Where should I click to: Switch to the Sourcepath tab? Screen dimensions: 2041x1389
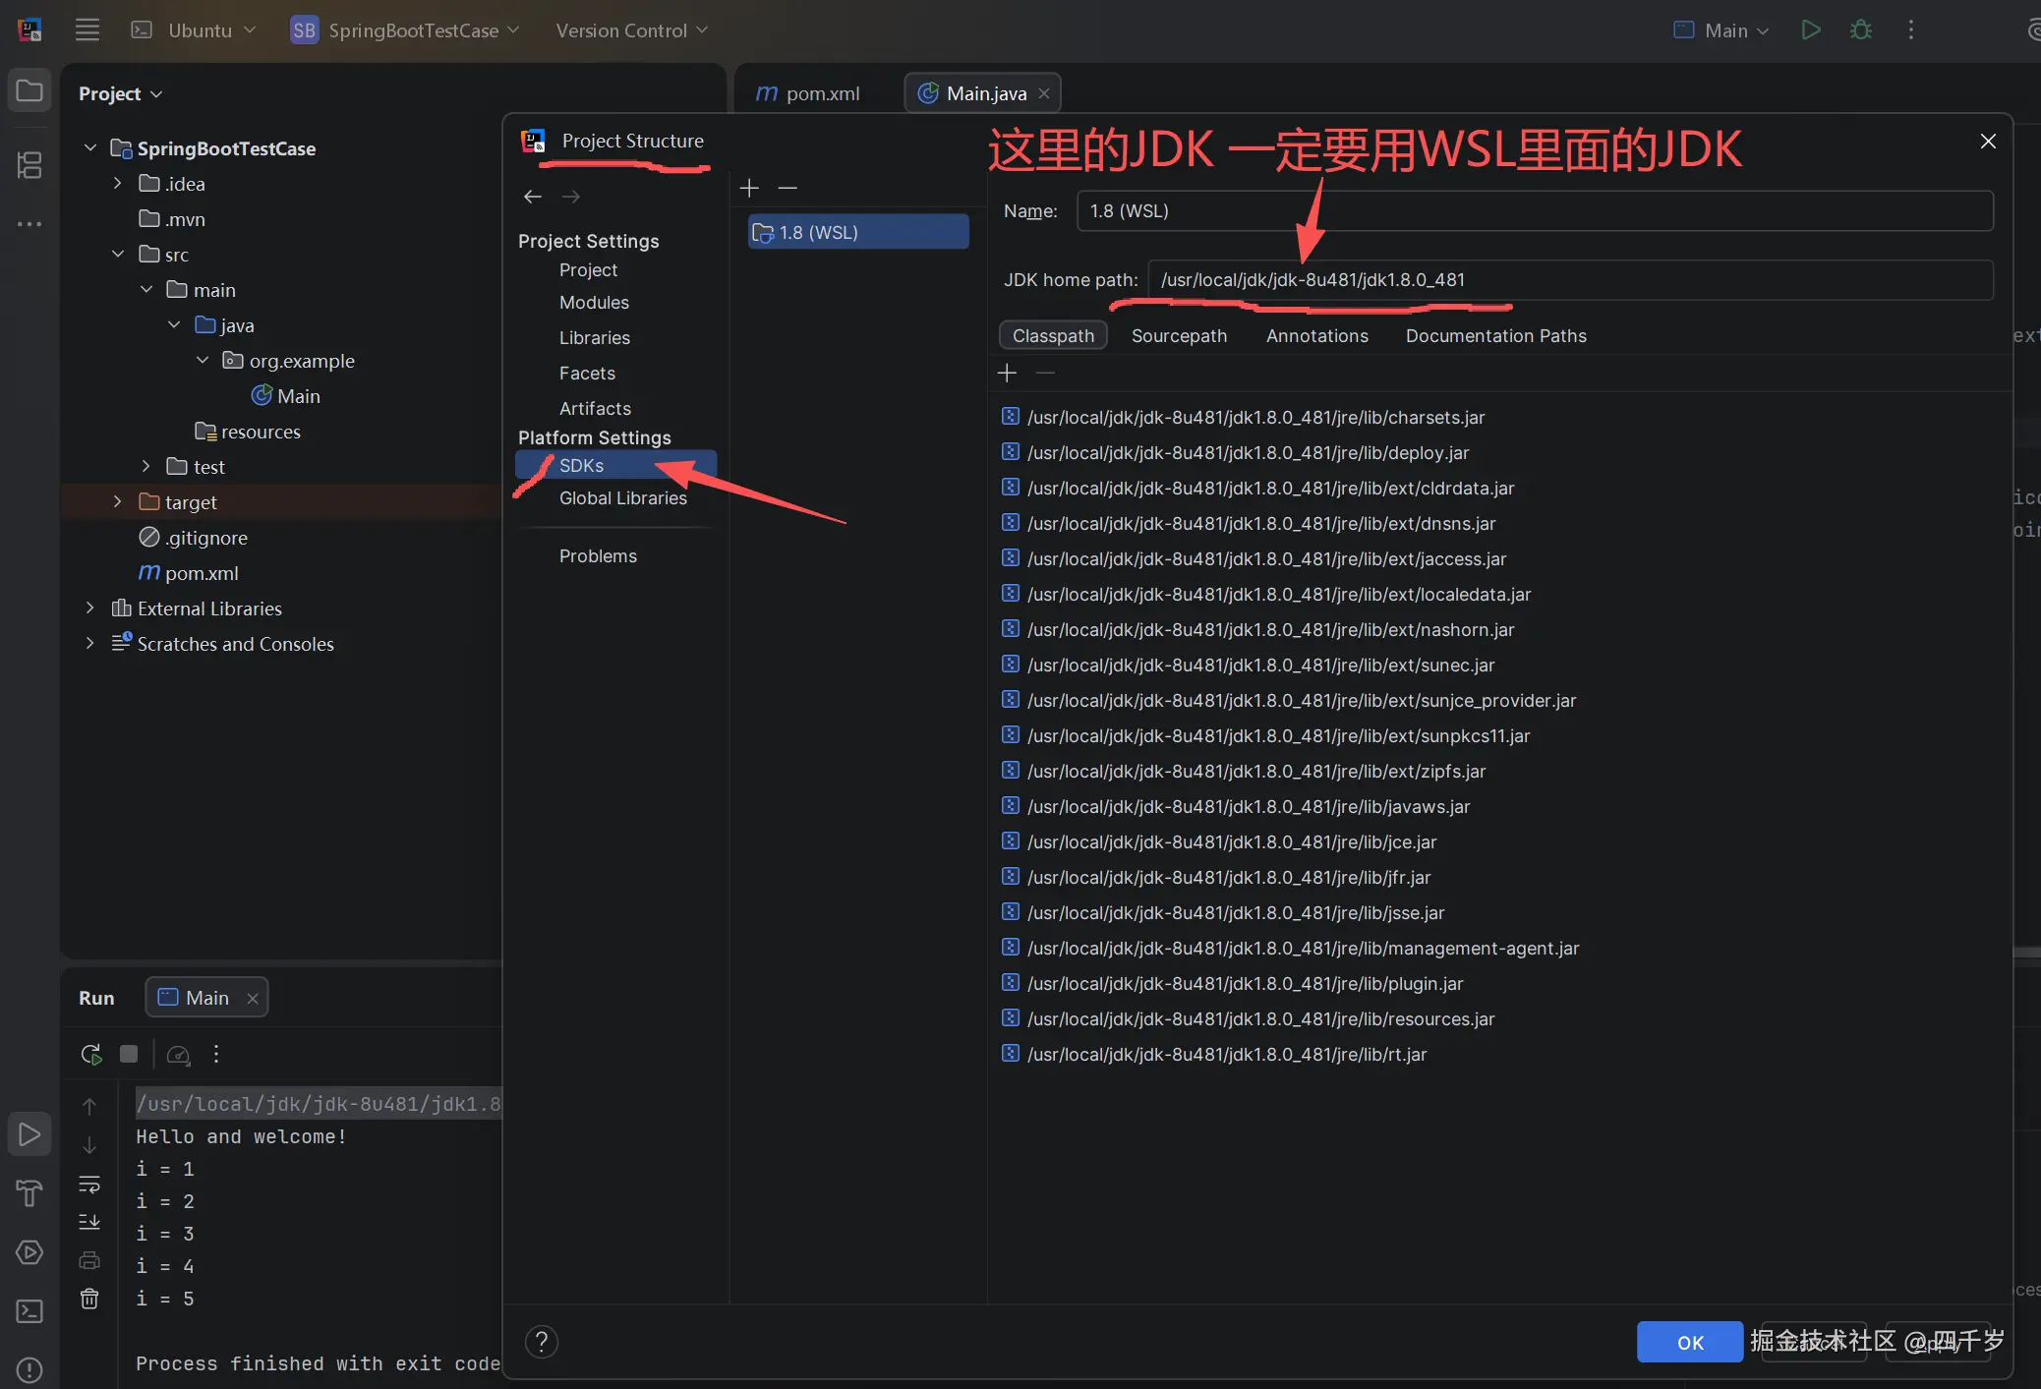pos(1179,336)
